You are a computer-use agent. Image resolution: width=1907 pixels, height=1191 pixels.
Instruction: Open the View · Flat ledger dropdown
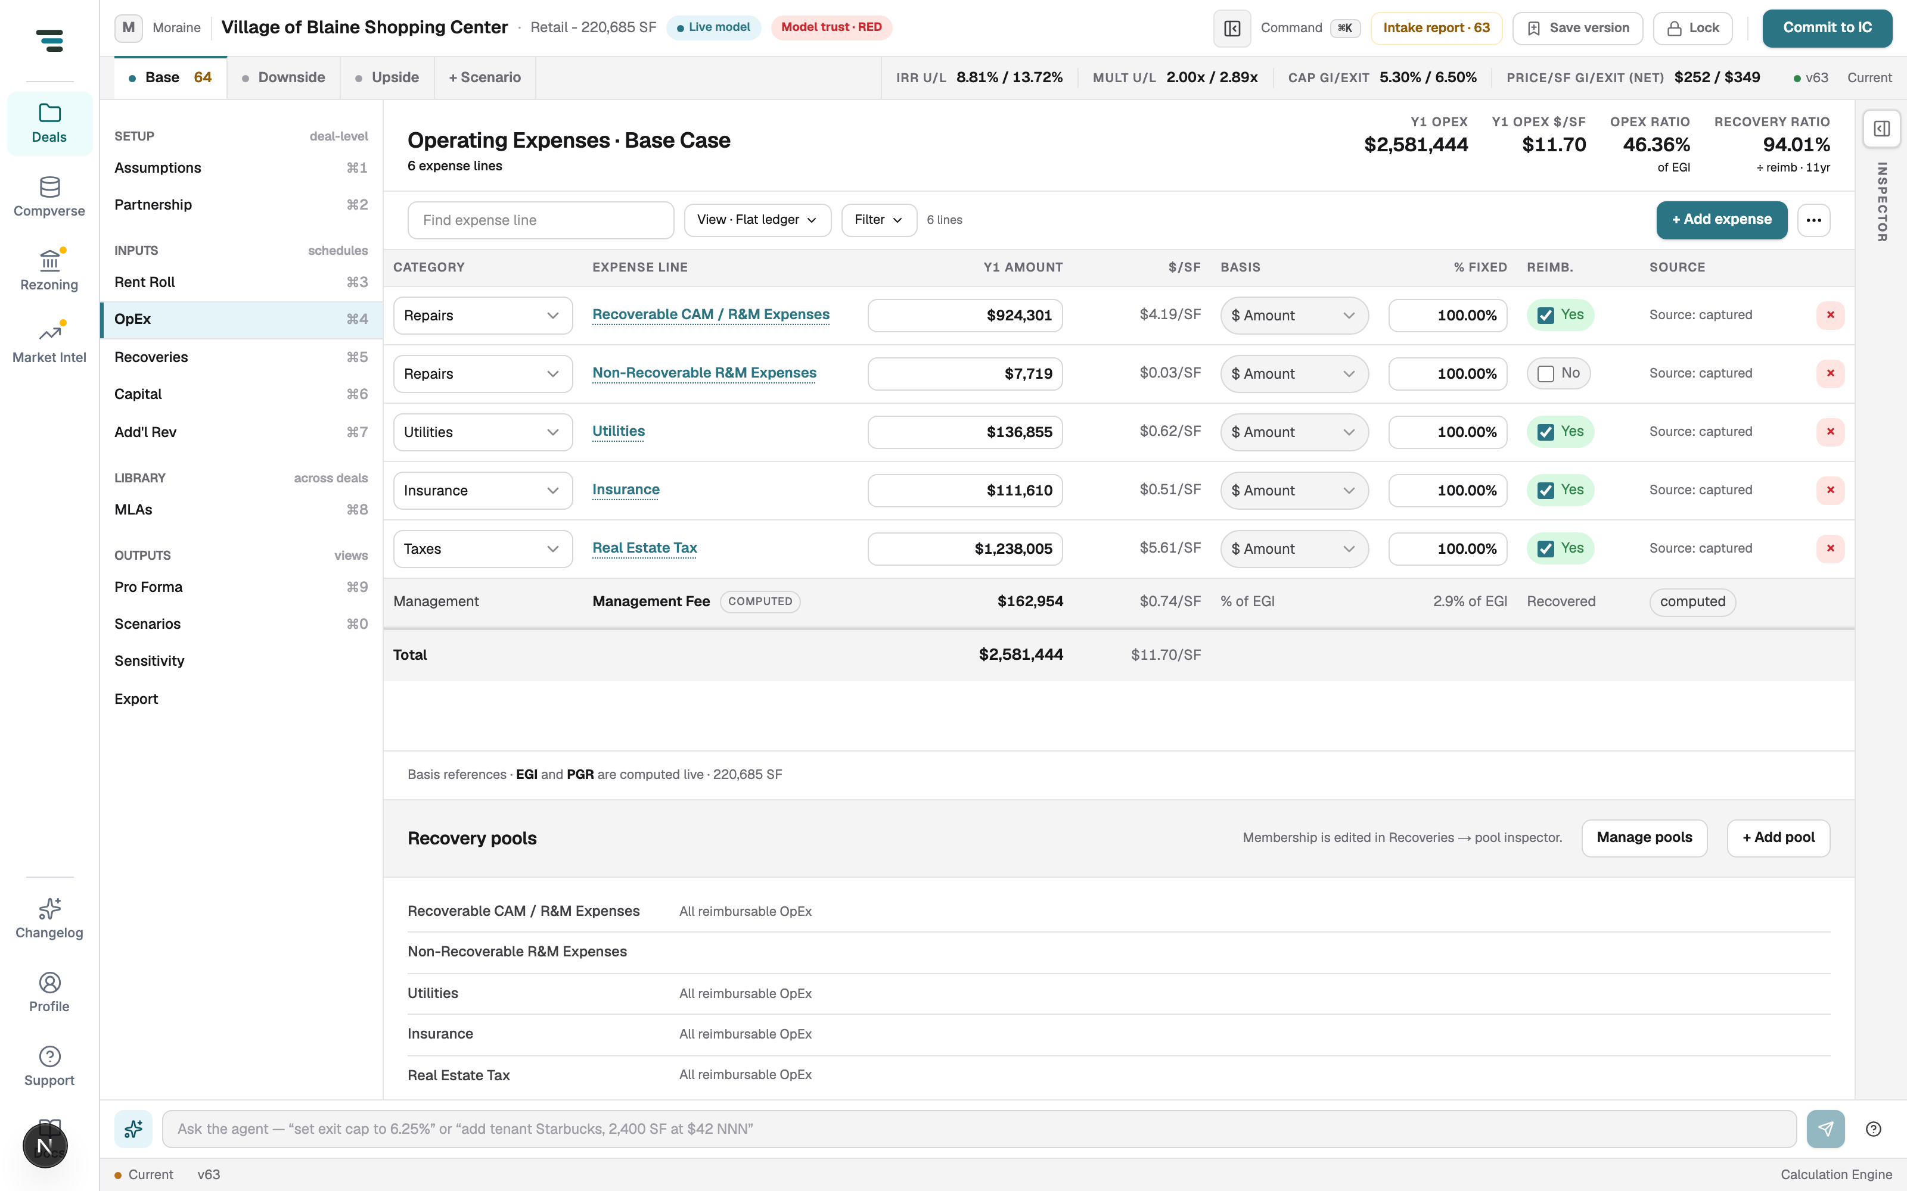coord(757,220)
